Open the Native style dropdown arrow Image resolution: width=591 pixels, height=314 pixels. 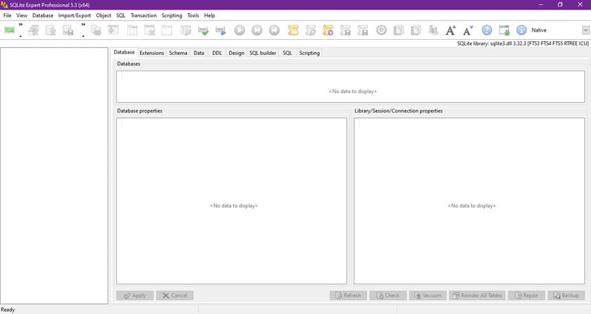tap(586, 30)
